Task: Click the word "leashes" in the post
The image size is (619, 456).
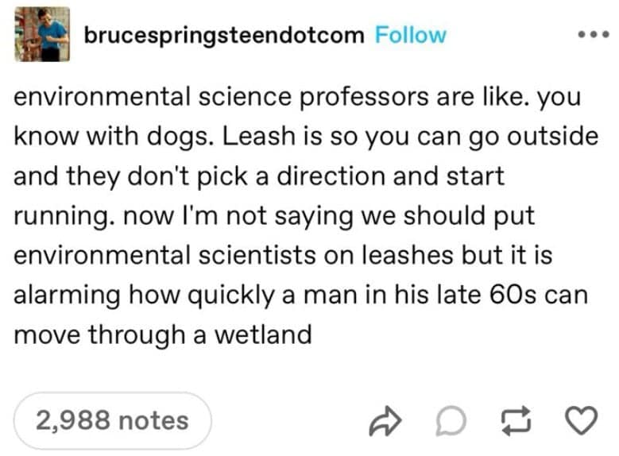Action: pyautogui.click(x=412, y=255)
